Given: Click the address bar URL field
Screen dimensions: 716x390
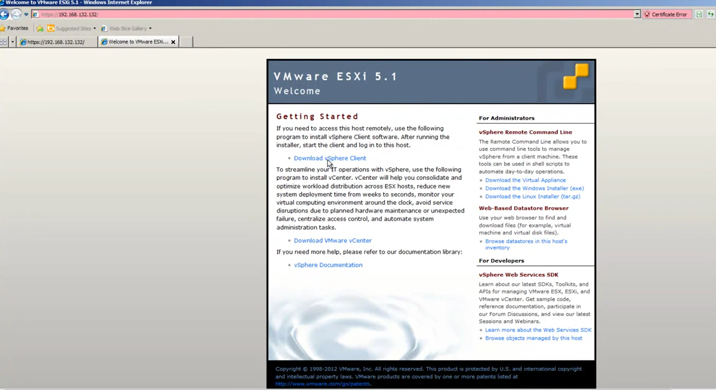Looking at the screenshot, I should click(x=336, y=14).
